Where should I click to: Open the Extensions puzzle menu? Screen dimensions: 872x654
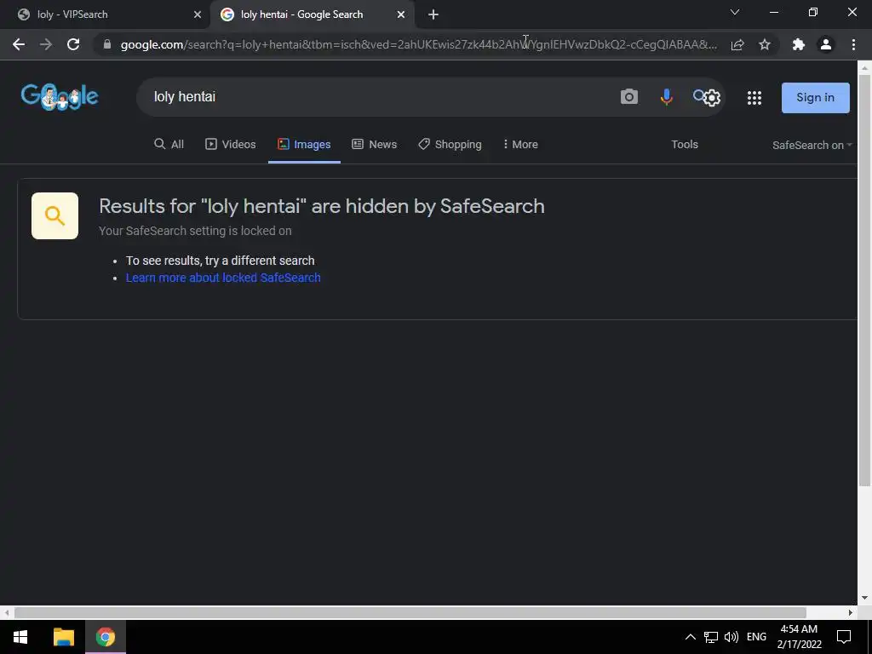799,44
